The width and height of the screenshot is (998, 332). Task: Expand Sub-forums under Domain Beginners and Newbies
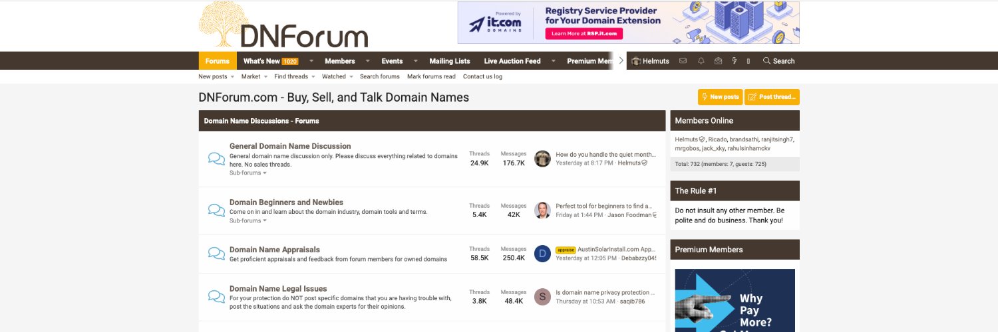pyautogui.click(x=248, y=220)
